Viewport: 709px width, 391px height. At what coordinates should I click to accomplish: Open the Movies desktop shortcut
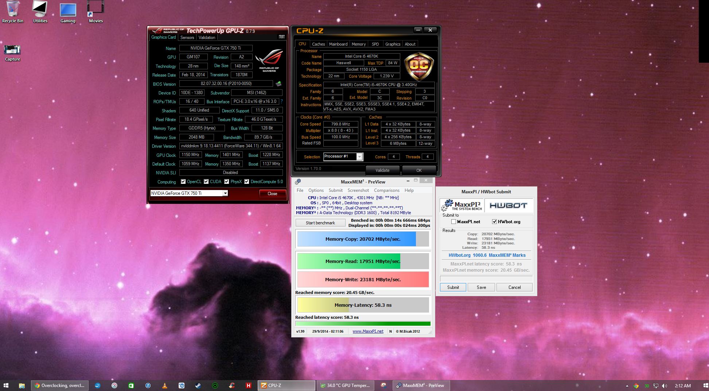pos(96,12)
